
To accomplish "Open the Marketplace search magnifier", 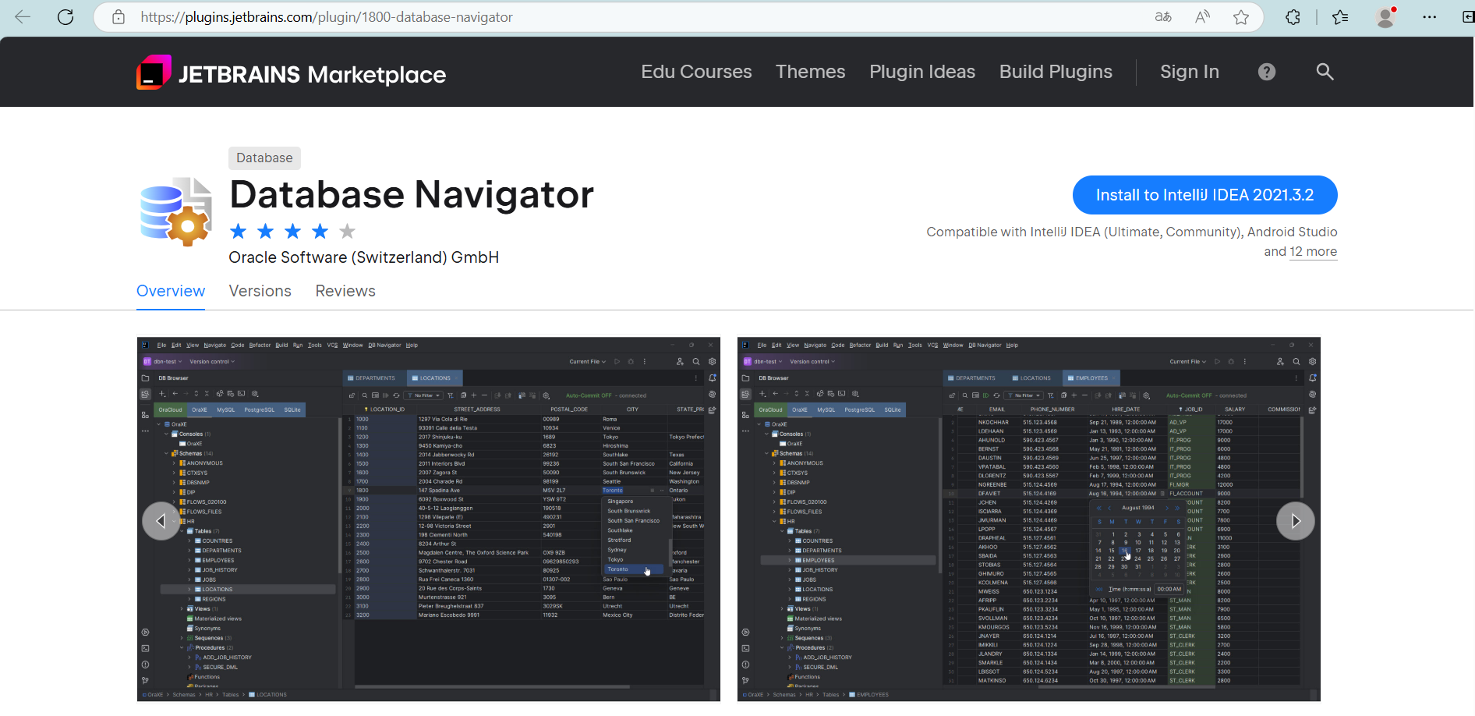I will point(1325,72).
